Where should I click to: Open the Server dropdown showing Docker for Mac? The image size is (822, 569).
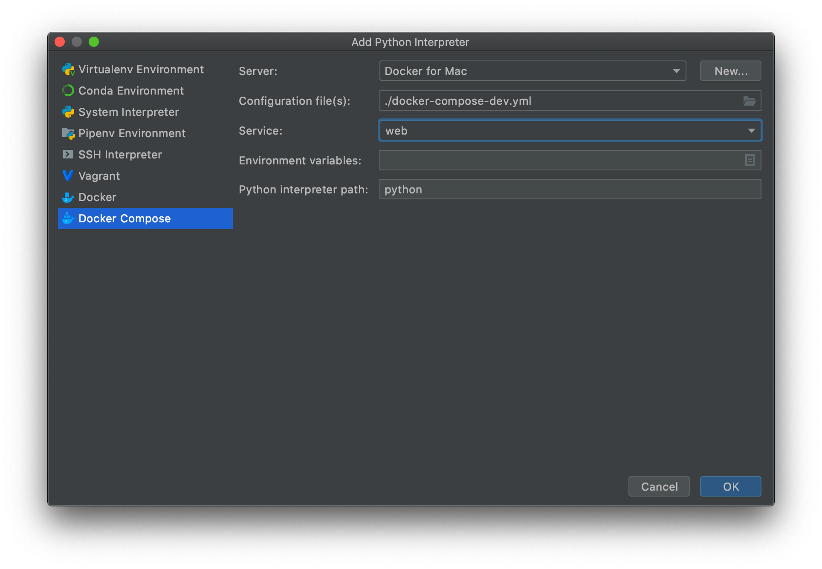pyautogui.click(x=532, y=71)
